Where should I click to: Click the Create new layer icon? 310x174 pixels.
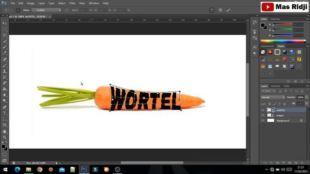pos(296,163)
